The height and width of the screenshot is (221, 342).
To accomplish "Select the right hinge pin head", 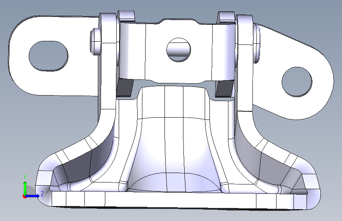I will pyautogui.click(x=257, y=44).
